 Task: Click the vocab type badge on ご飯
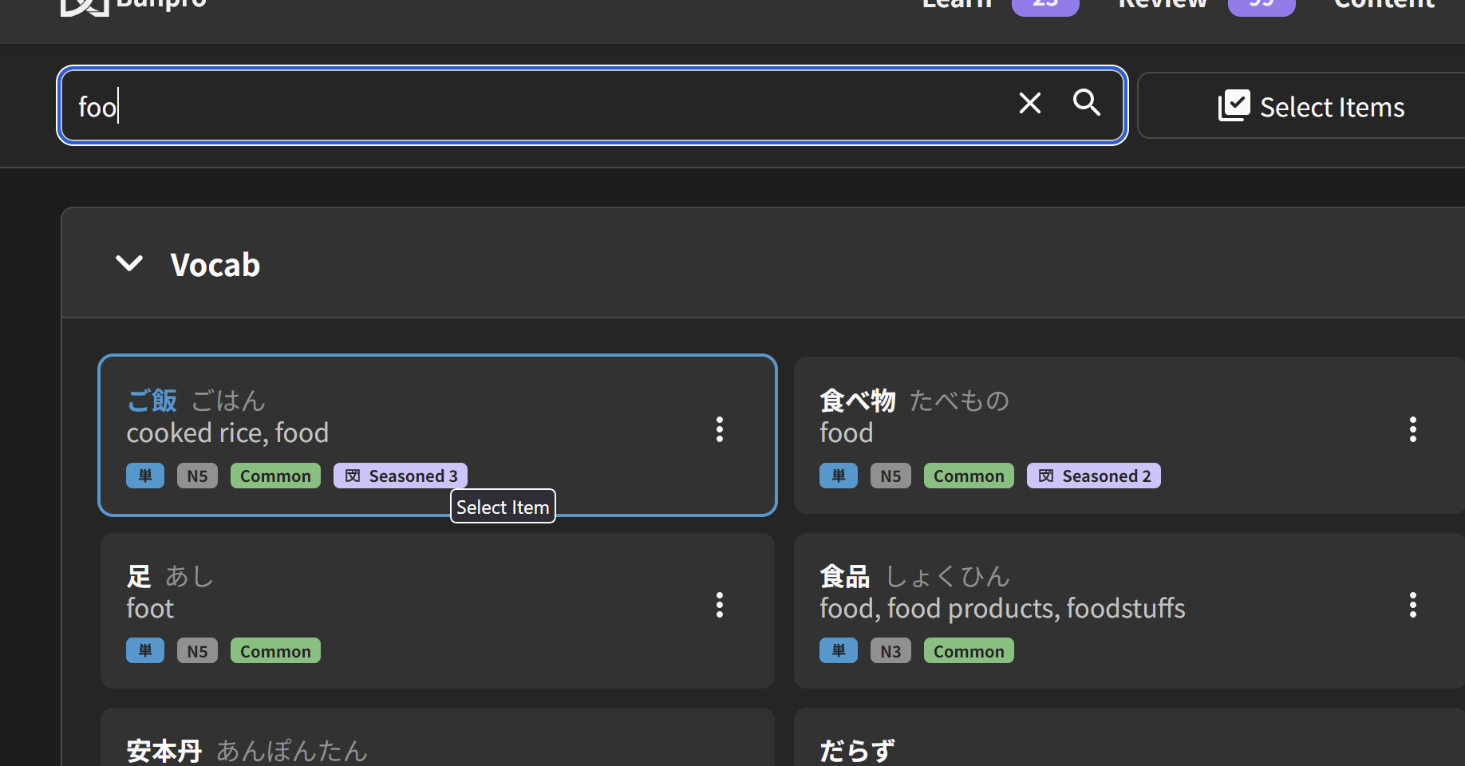[145, 476]
